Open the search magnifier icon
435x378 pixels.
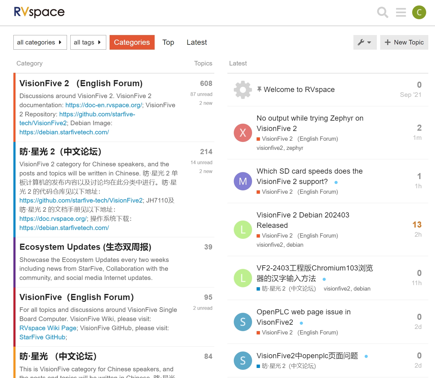383,12
